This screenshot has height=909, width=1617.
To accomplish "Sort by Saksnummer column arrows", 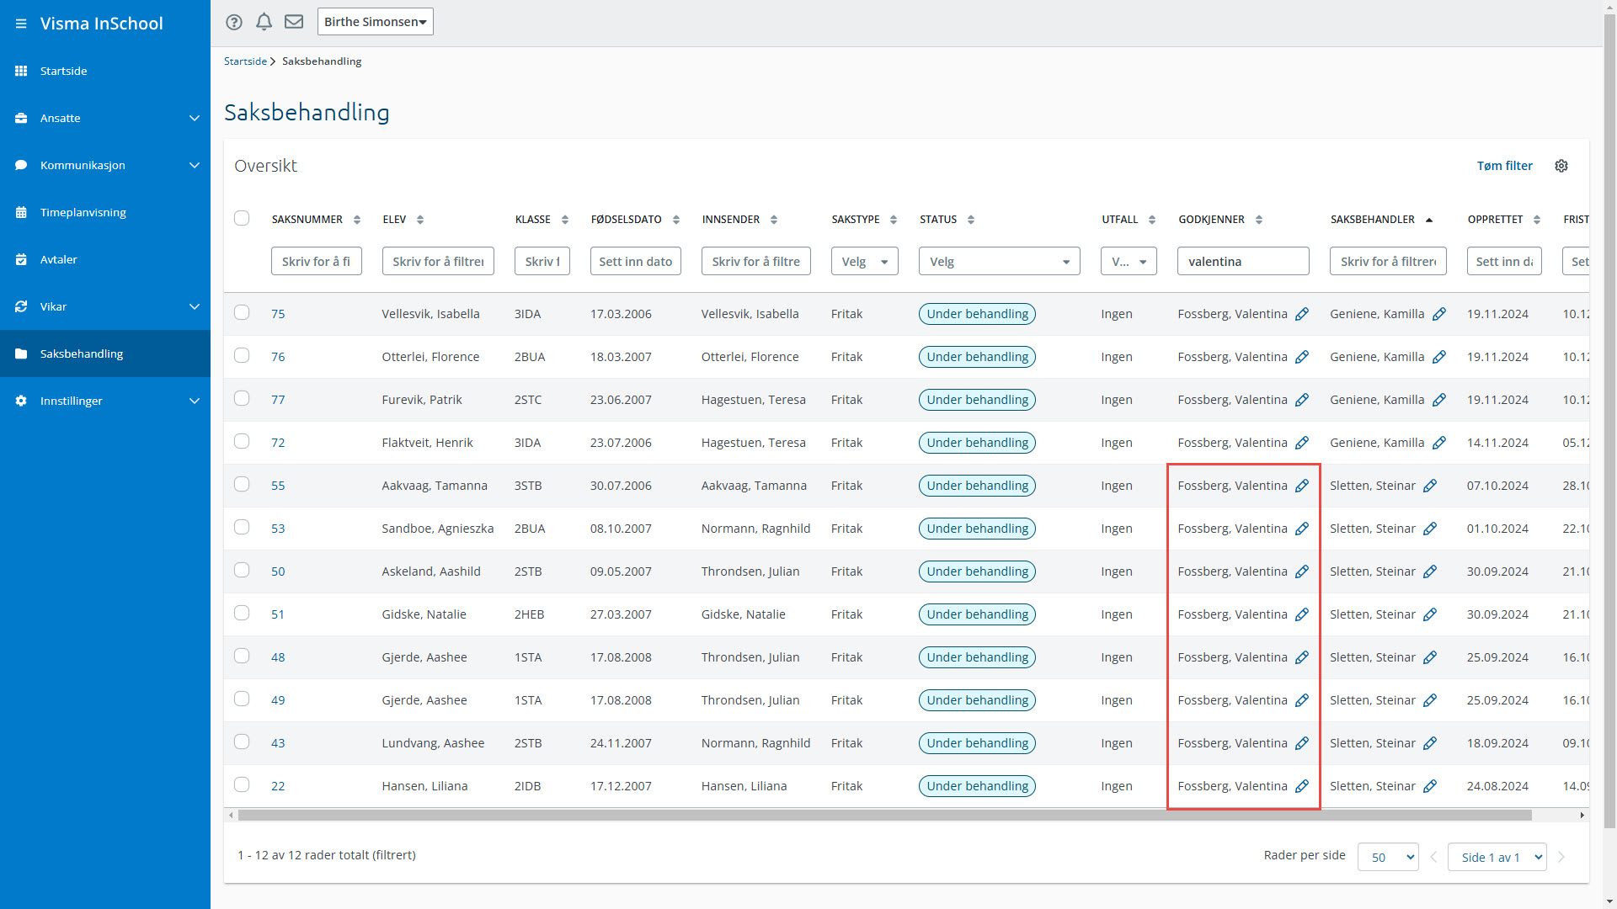I will point(357,220).
